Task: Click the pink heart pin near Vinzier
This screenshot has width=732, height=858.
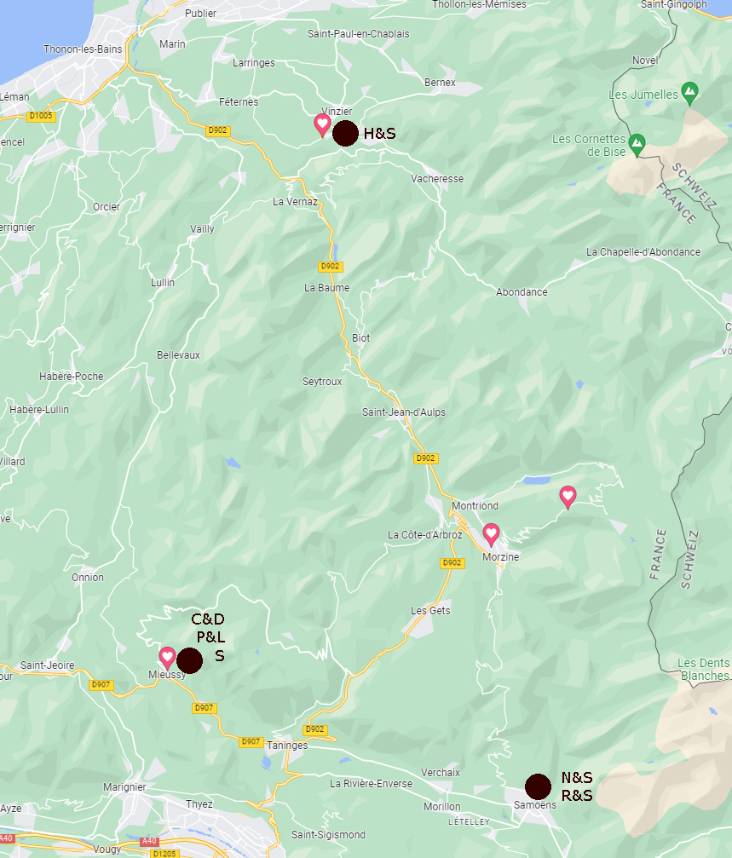Action: pyautogui.click(x=322, y=124)
